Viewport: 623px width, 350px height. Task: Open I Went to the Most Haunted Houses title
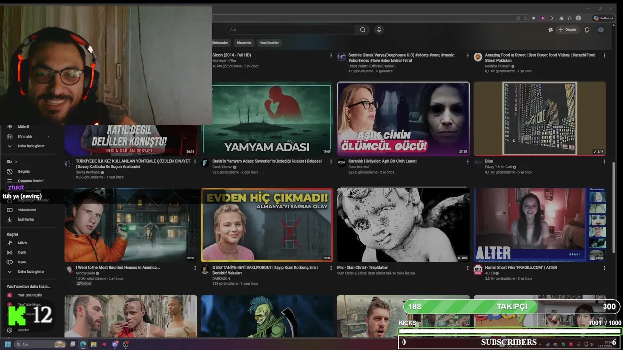(118, 268)
